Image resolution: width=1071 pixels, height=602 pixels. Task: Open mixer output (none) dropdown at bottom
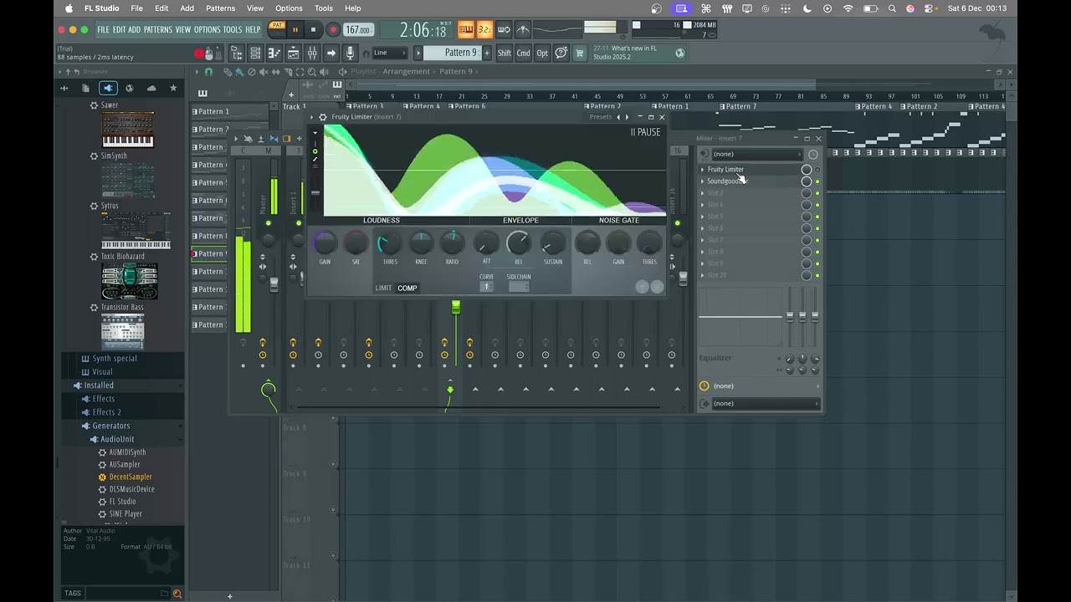765,404
